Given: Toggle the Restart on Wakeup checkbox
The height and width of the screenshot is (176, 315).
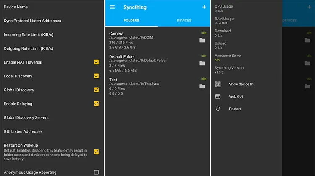Looking at the screenshot, I should [97, 152].
